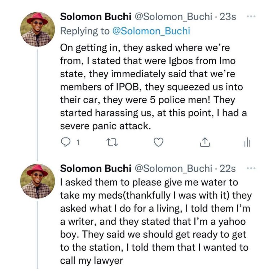
Task: Click the 22s timestamp
Action: point(228,168)
